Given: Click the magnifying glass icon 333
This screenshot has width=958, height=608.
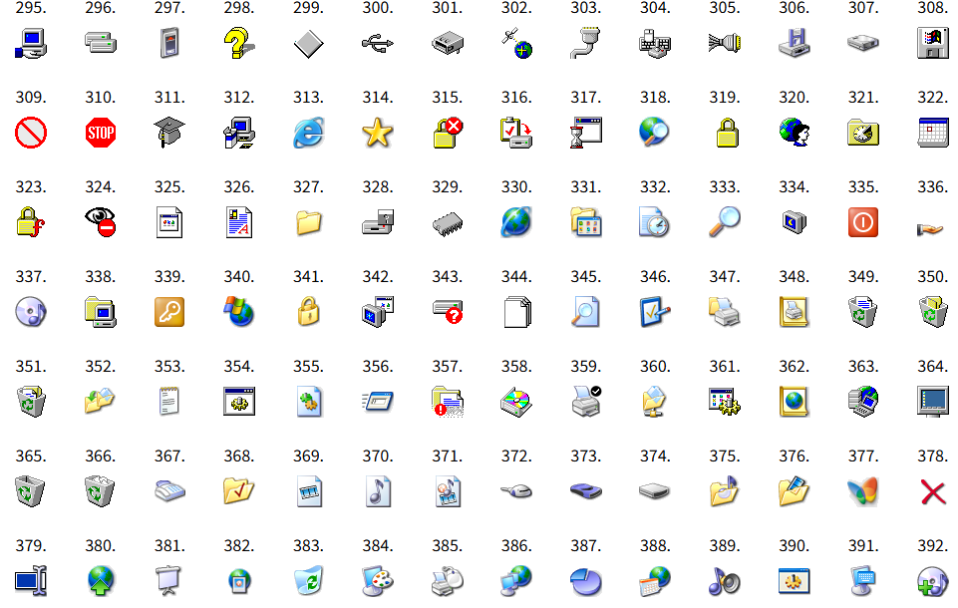Looking at the screenshot, I should (725, 222).
